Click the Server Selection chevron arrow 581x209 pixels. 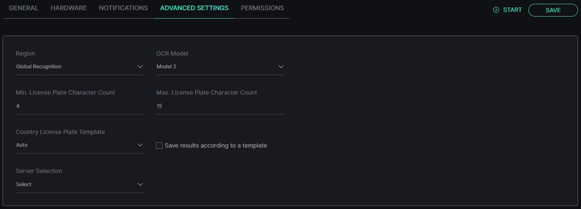tap(140, 184)
